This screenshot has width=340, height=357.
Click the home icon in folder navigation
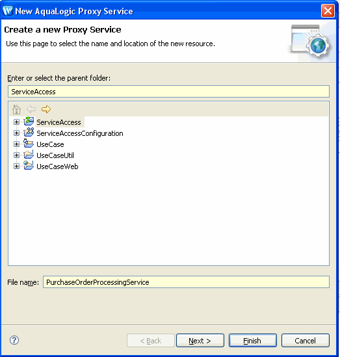(17, 109)
